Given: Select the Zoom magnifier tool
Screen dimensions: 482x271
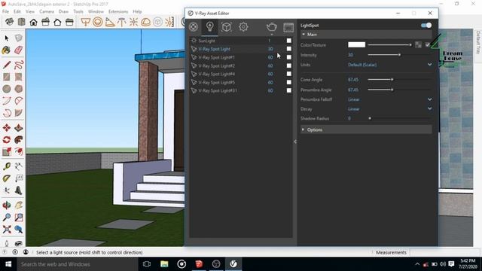Looking at the screenshot, I should tap(7, 218).
